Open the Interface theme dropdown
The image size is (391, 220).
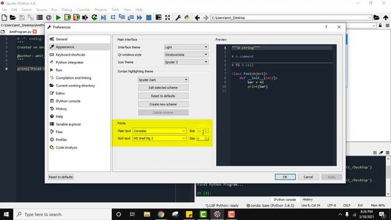point(186,47)
